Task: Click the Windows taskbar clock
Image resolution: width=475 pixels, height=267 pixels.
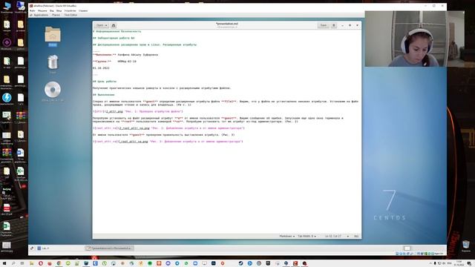Action: point(459,263)
